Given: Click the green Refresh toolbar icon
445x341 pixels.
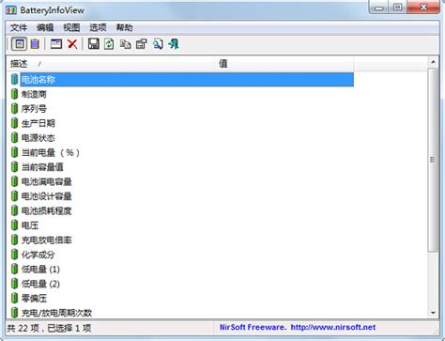Looking at the screenshot, I should 109,44.
